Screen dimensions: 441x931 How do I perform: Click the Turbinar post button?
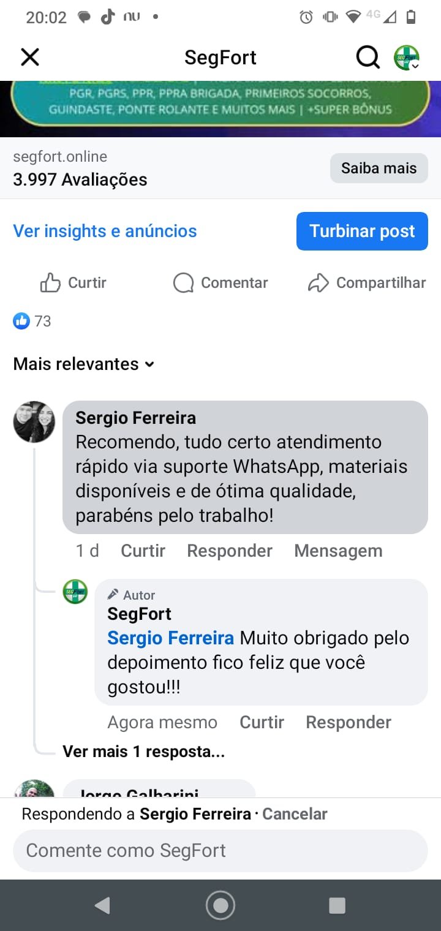[362, 231]
